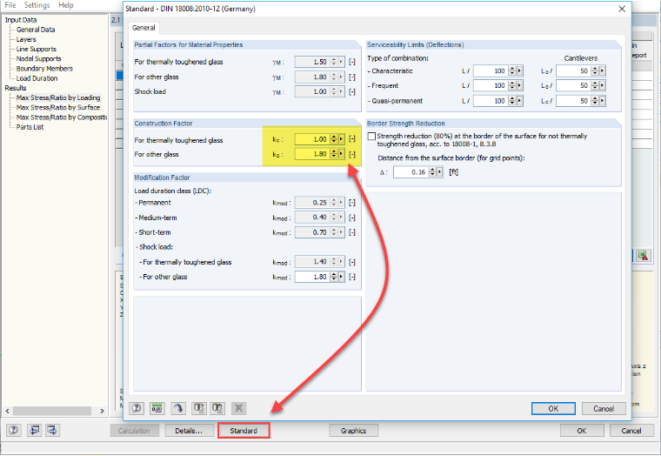Viewport: 661px width, 456px height.
Task: Open the Settings menu
Action: pyautogui.click(x=37, y=5)
